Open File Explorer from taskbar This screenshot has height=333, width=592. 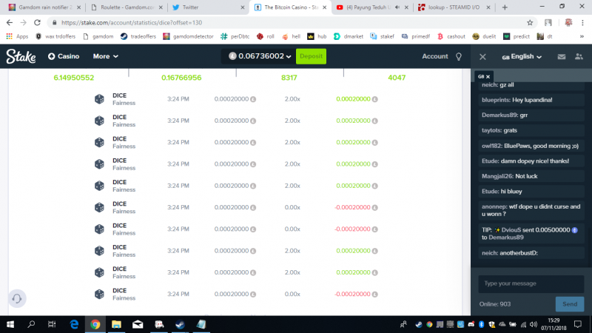coord(116,324)
